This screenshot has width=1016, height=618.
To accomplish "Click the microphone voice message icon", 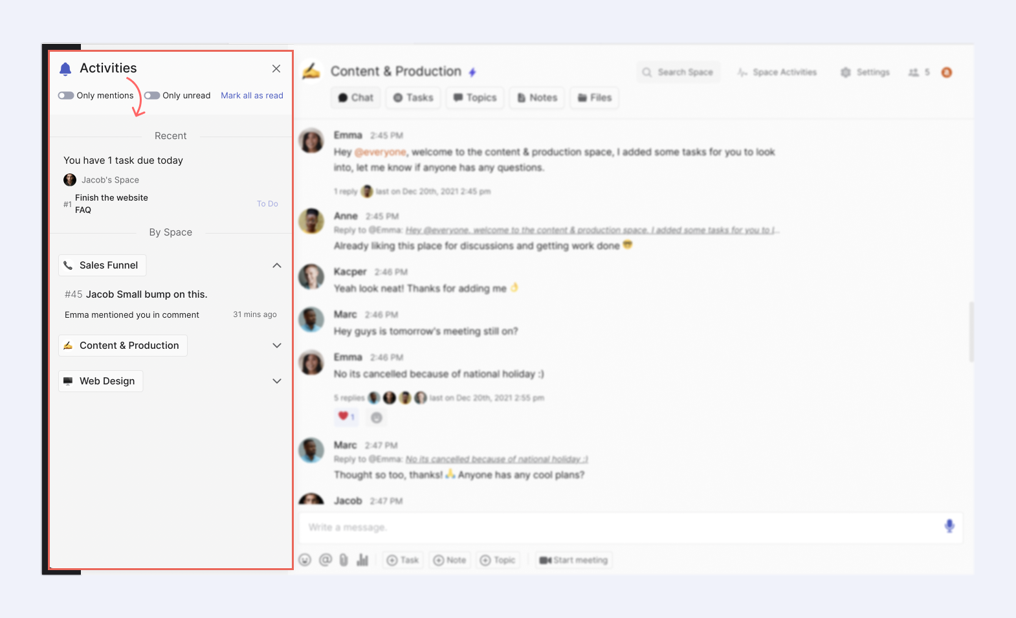I will [949, 526].
